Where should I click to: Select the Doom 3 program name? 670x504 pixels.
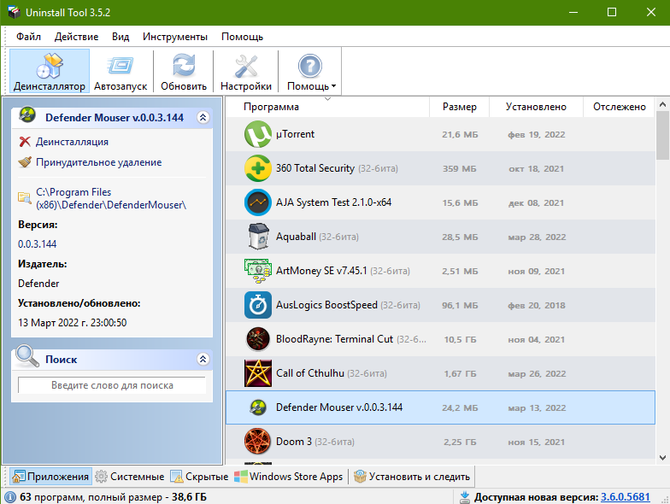pyautogui.click(x=296, y=442)
